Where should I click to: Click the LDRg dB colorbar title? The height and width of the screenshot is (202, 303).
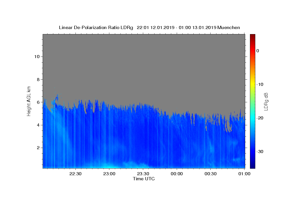[266, 101]
